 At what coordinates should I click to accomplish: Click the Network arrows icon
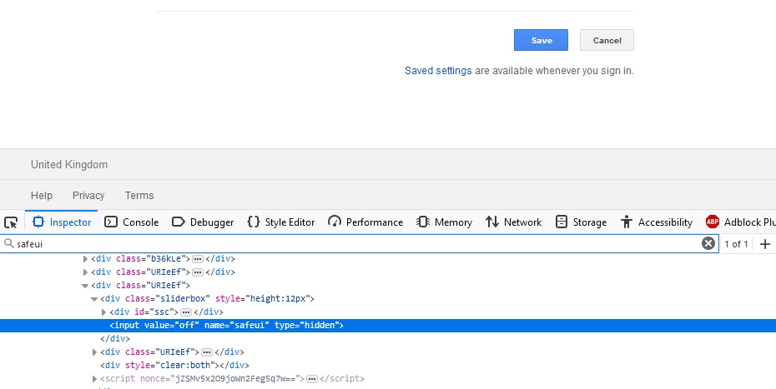[492, 222]
